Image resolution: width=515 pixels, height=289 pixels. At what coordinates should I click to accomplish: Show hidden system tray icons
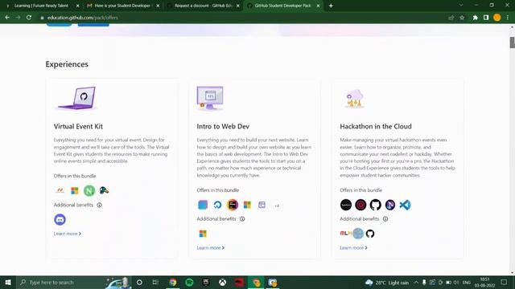tap(416, 282)
